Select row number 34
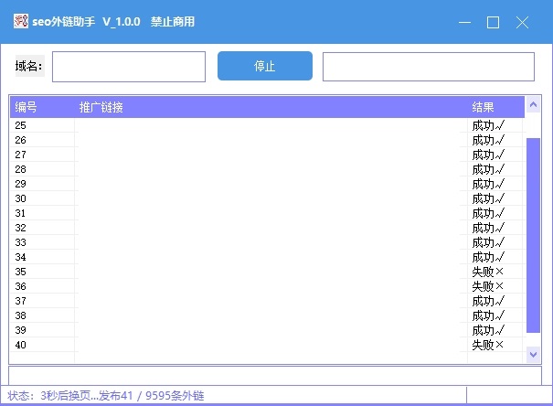 point(266,257)
